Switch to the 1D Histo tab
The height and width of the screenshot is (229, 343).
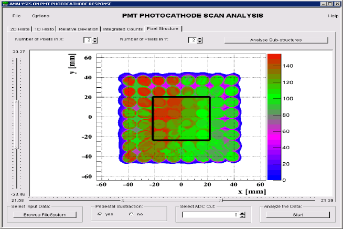(x=44, y=29)
